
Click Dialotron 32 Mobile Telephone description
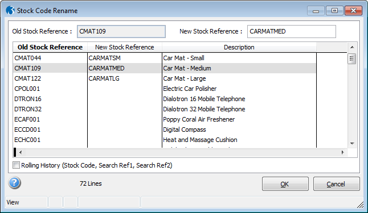[204, 109]
